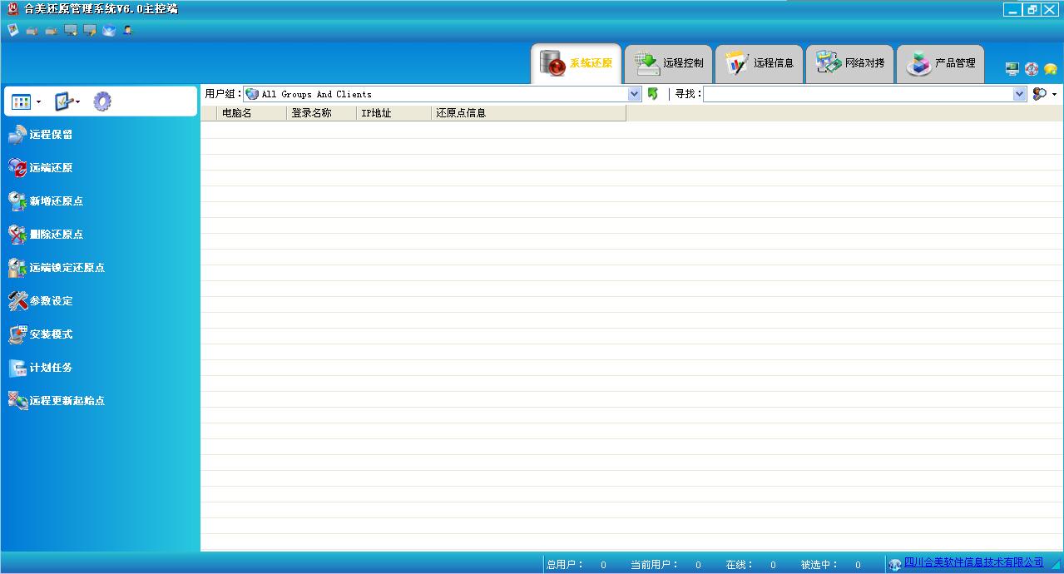
Task: Click the monitor with key icon
Action: pos(90,30)
